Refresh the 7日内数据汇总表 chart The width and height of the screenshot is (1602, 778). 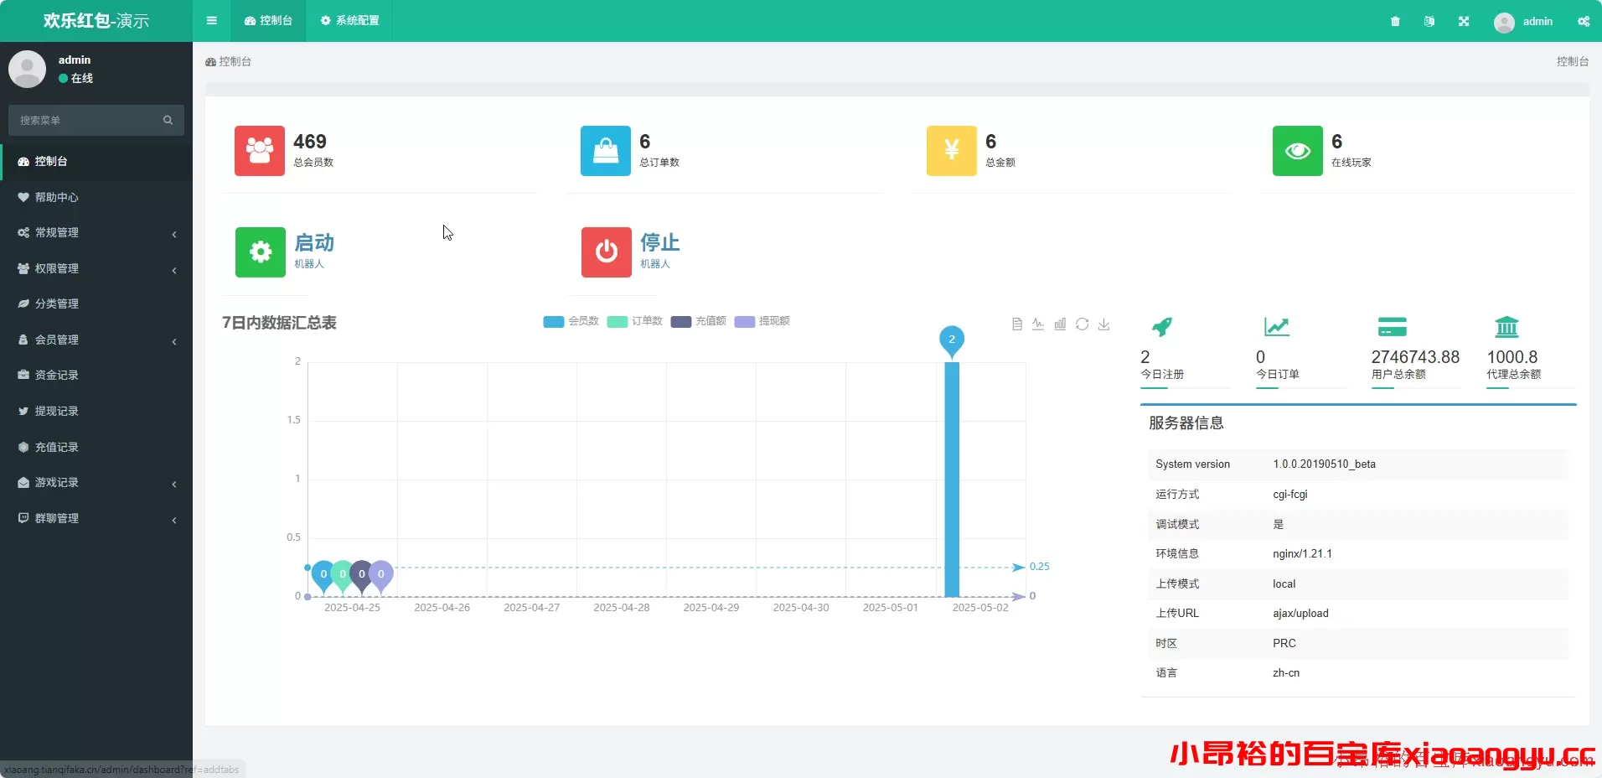(x=1083, y=324)
